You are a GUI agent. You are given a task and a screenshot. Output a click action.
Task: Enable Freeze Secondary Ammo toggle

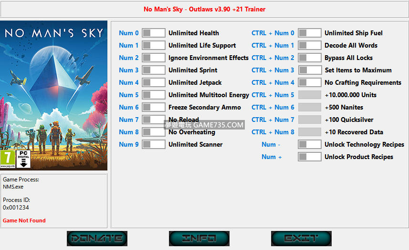pyautogui.click(x=153, y=107)
